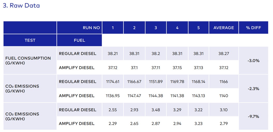Screen dimensions: 273x132
Task: Select the value 38.2 in run 3
Action: tap(156, 53)
